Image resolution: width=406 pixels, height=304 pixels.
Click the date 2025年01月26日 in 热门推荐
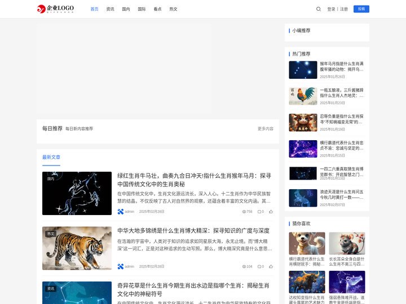click(333, 77)
